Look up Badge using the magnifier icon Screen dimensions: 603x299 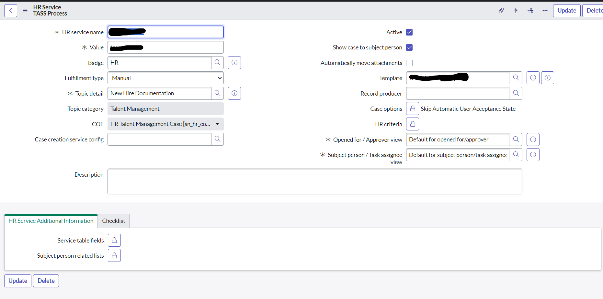218,63
